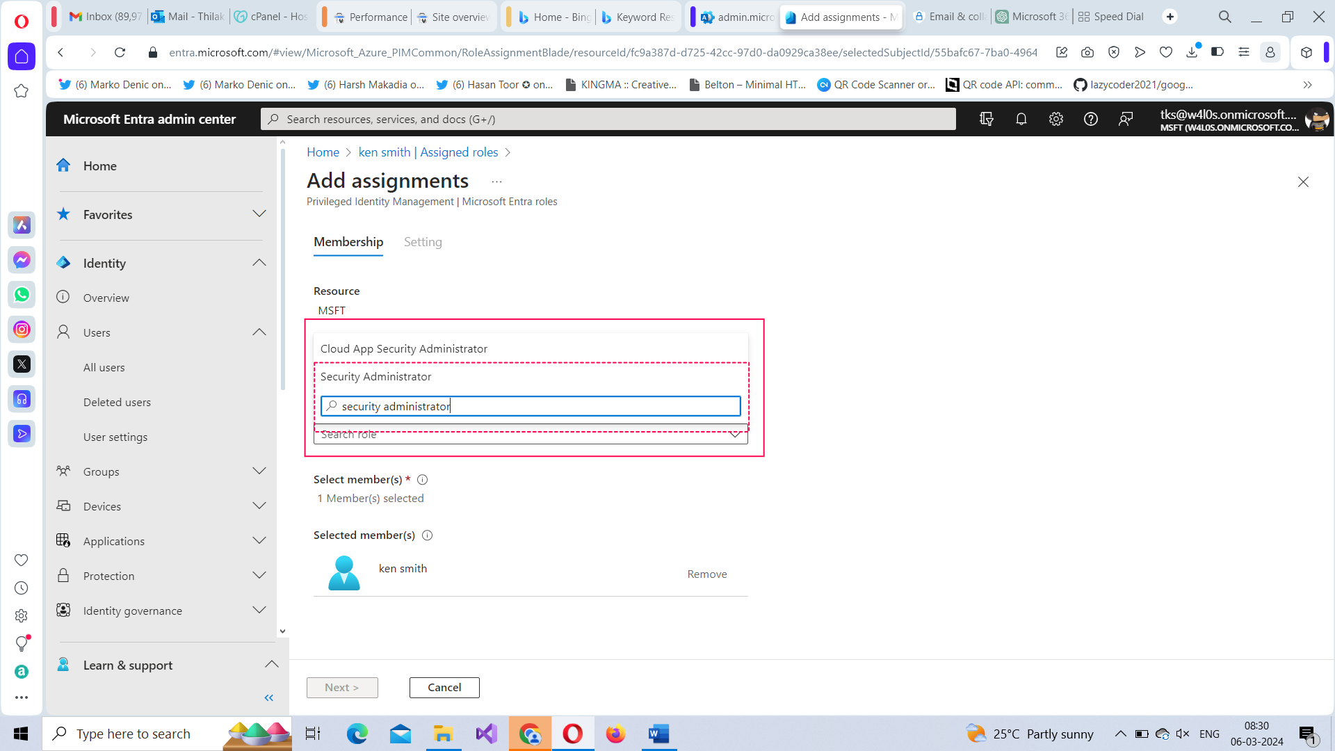Switch to the Setting tab
The width and height of the screenshot is (1335, 751).
click(423, 242)
